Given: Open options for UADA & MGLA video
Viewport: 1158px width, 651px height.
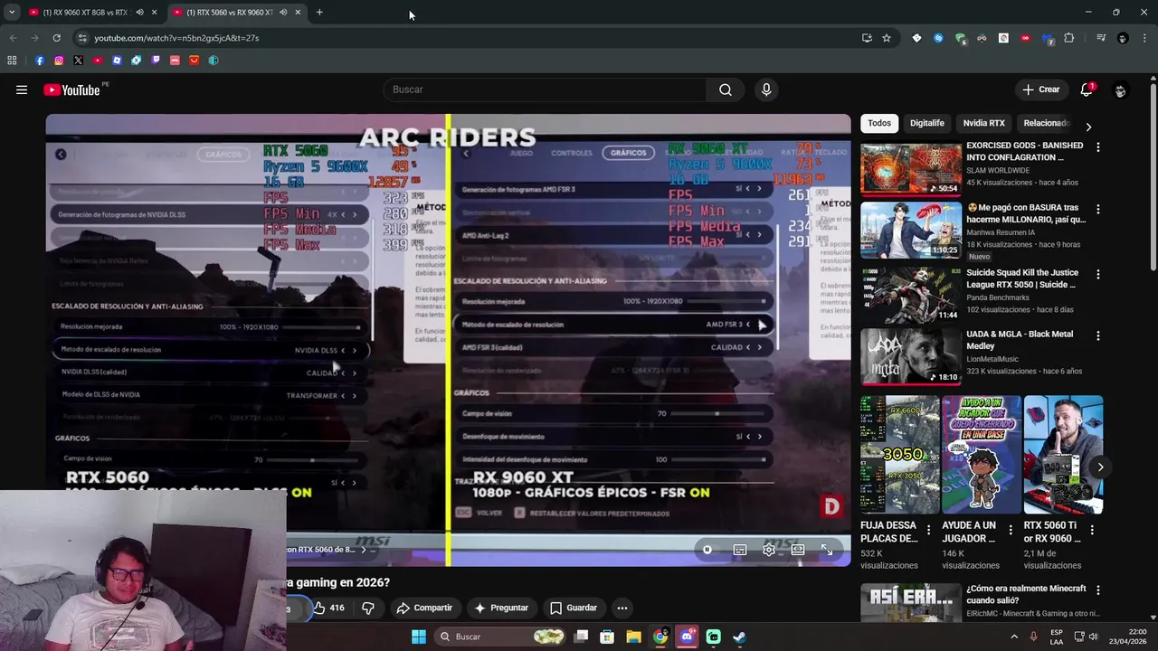Looking at the screenshot, I should [x=1098, y=335].
